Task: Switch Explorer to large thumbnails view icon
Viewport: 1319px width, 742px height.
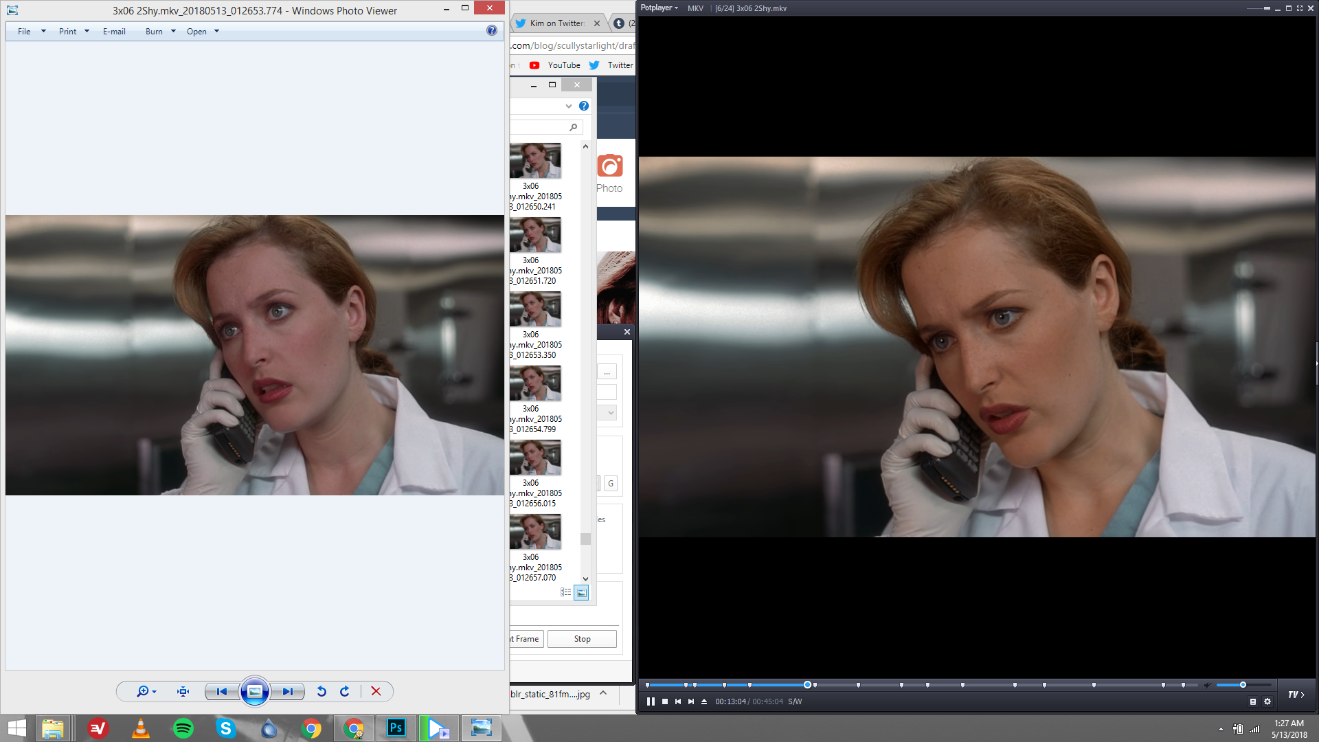Action: [581, 592]
